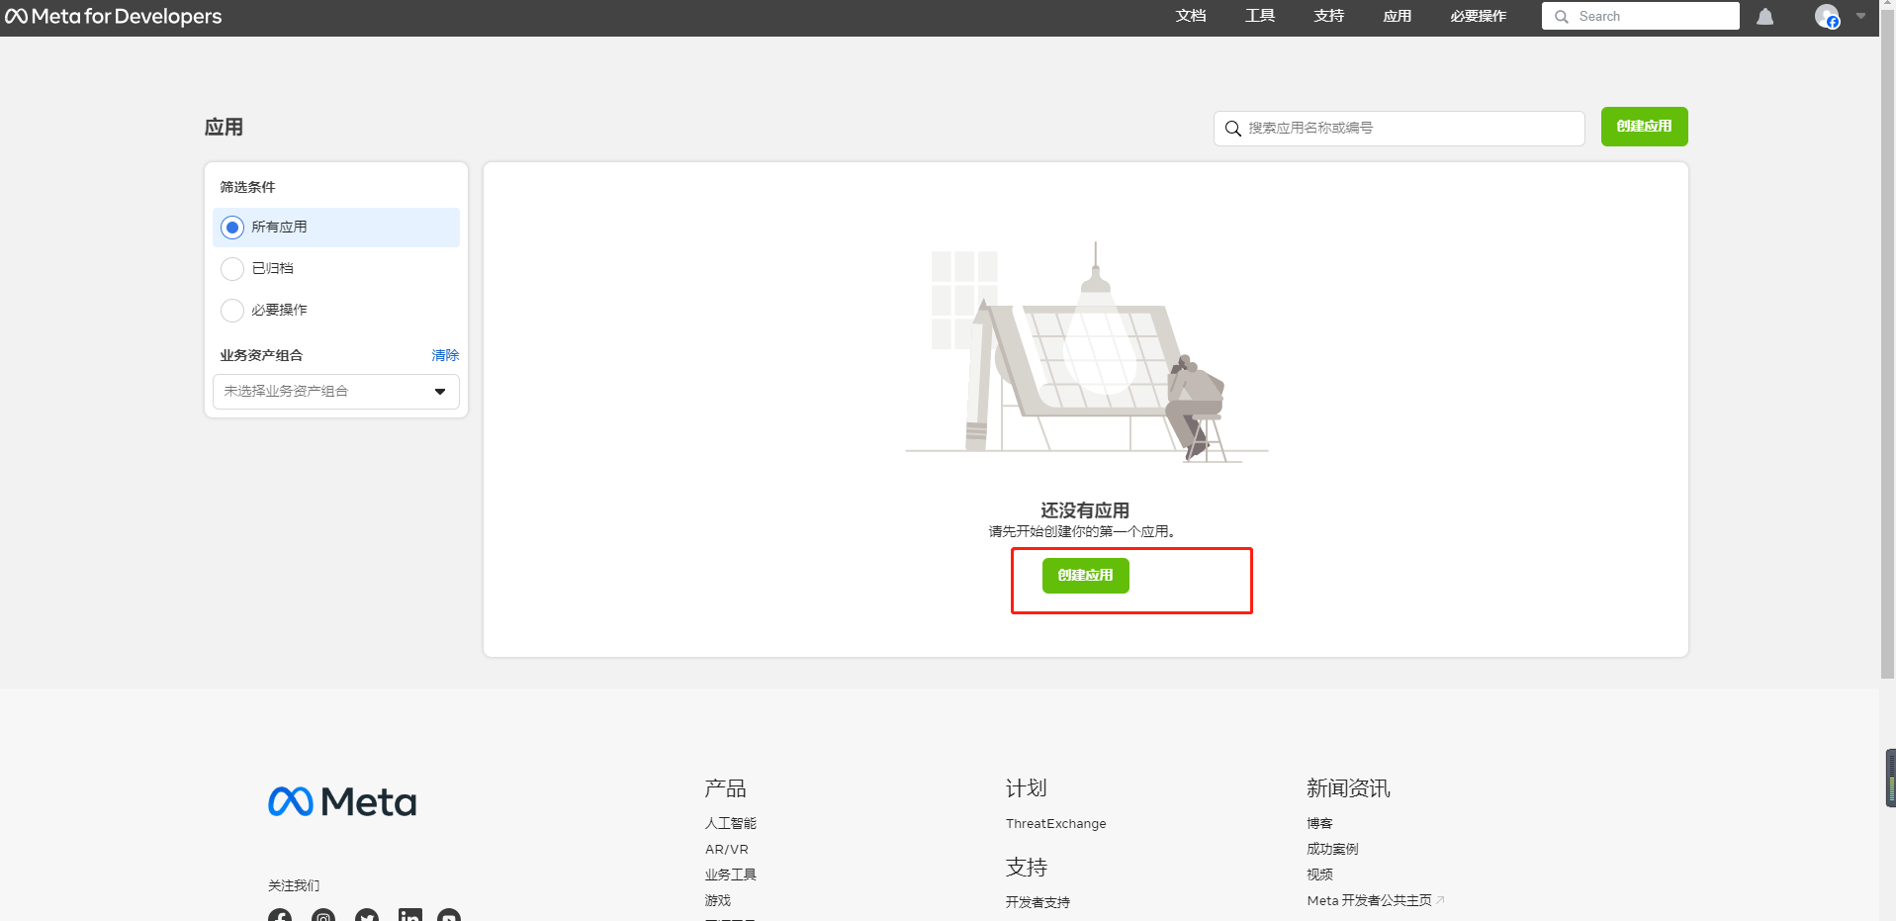Open the 文档 top menu

pos(1191,16)
